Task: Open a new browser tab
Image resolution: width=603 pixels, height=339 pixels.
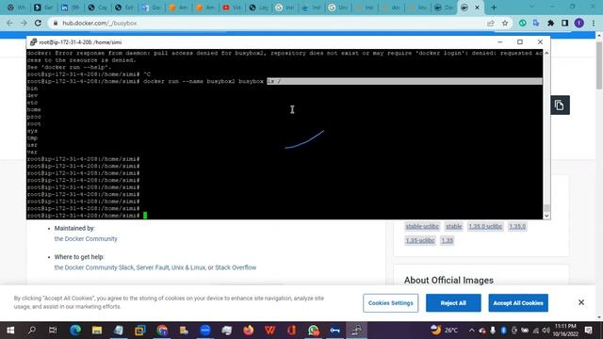Action: point(494,8)
